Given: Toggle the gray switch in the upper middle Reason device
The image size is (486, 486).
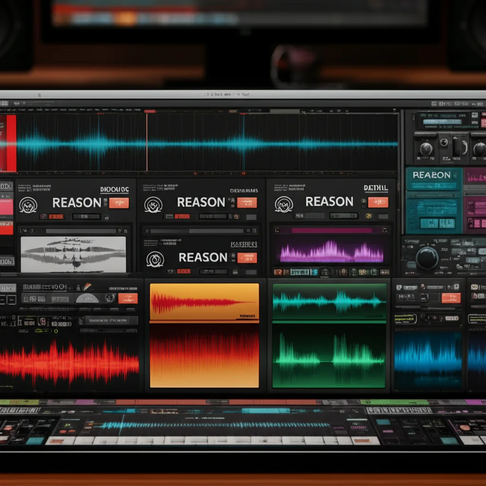Looking at the screenshot, I should click(251, 217).
